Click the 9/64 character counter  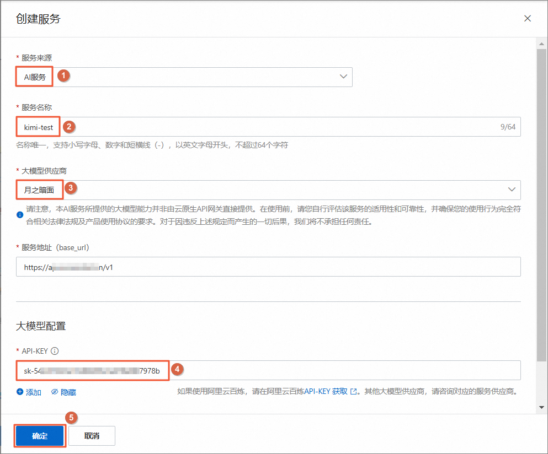click(x=508, y=127)
